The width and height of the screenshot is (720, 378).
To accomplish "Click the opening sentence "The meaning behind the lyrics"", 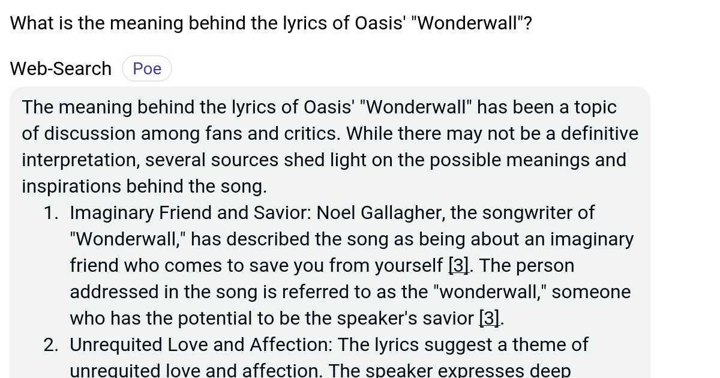I will [148, 107].
